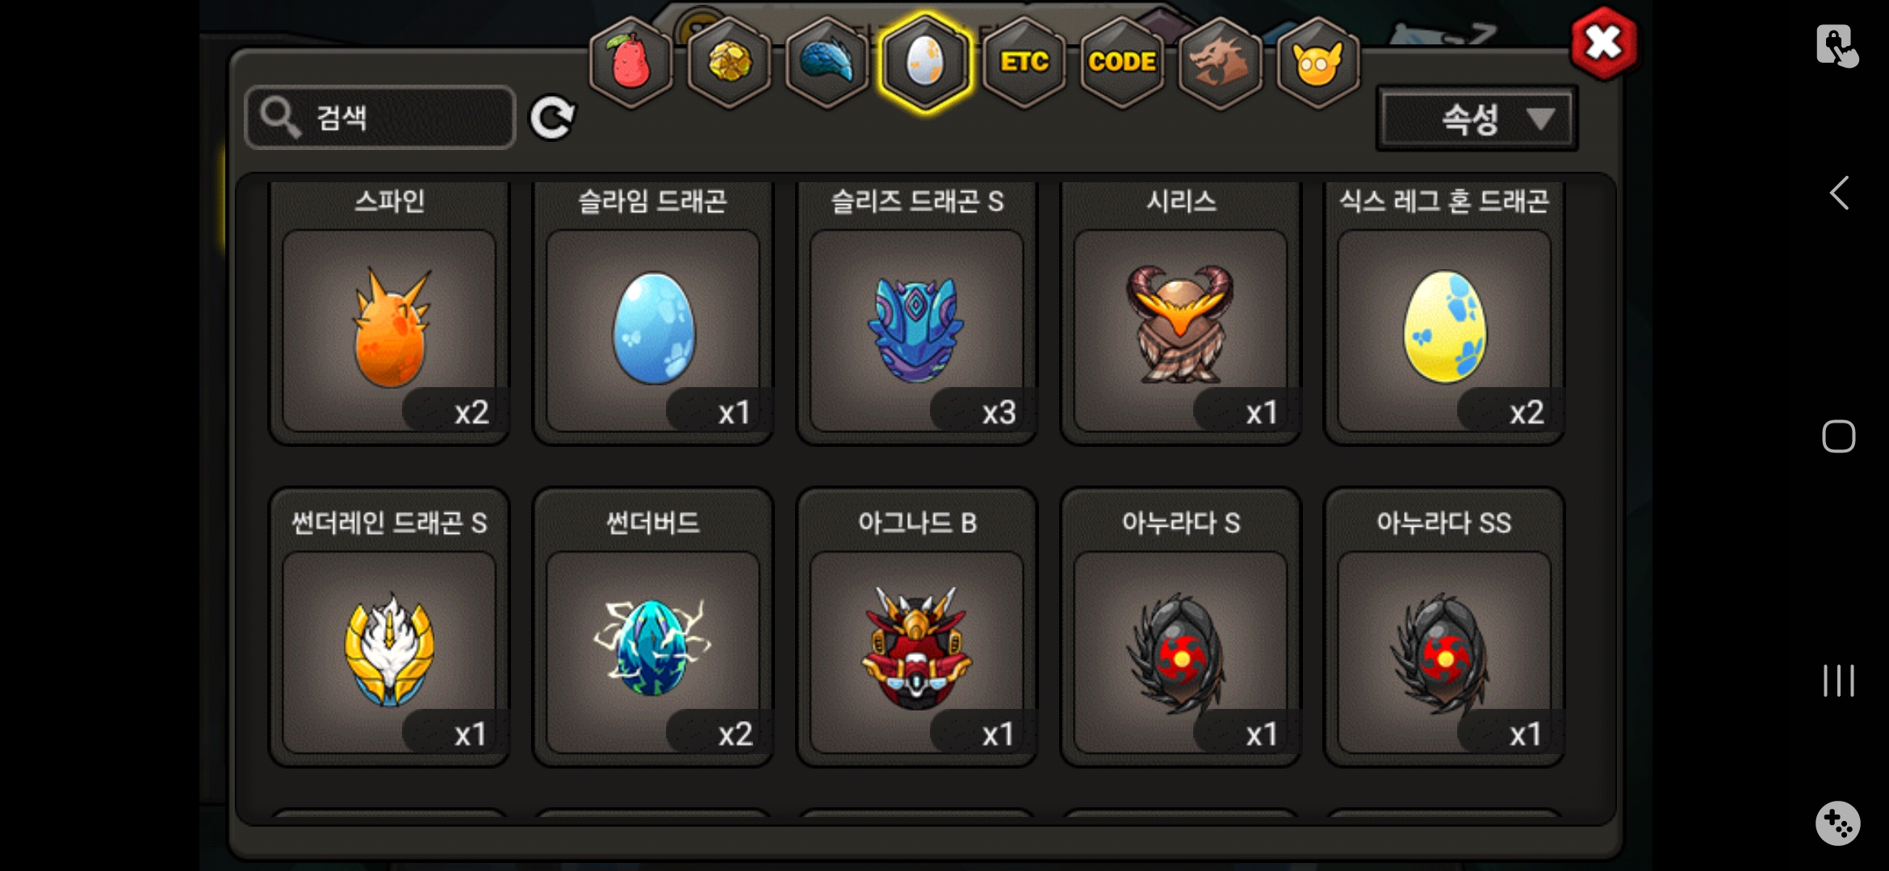
Task: Select the 스파인 orange spiked egg
Action: tap(389, 314)
